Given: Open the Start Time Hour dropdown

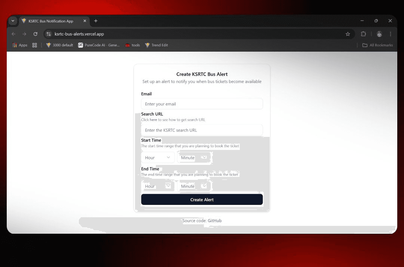Looking at the screenshot, I should 157,158.
